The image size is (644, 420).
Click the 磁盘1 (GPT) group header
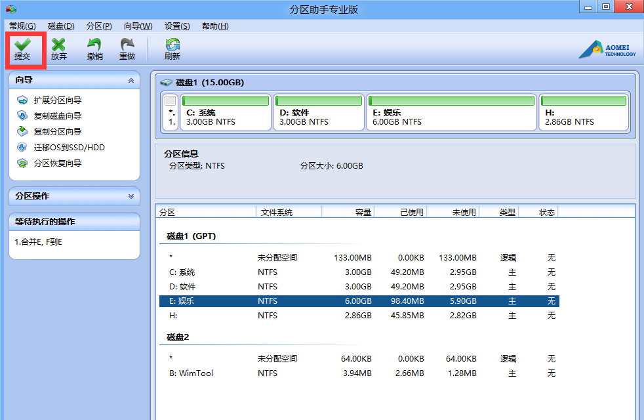pyautogui.click(x=191, y=236)
